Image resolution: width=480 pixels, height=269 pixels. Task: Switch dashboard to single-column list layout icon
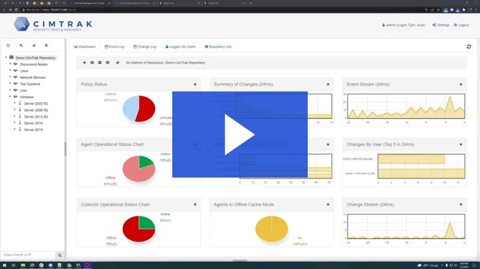click(x=92, y=63)
